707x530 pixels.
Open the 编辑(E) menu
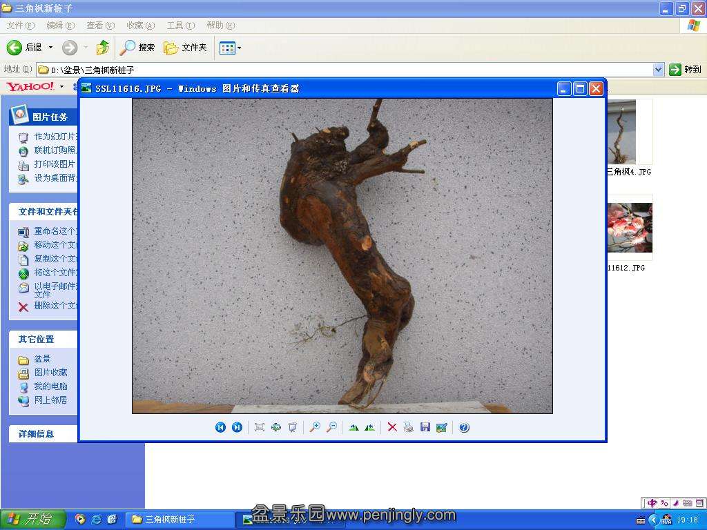click(x=61, y=26)
